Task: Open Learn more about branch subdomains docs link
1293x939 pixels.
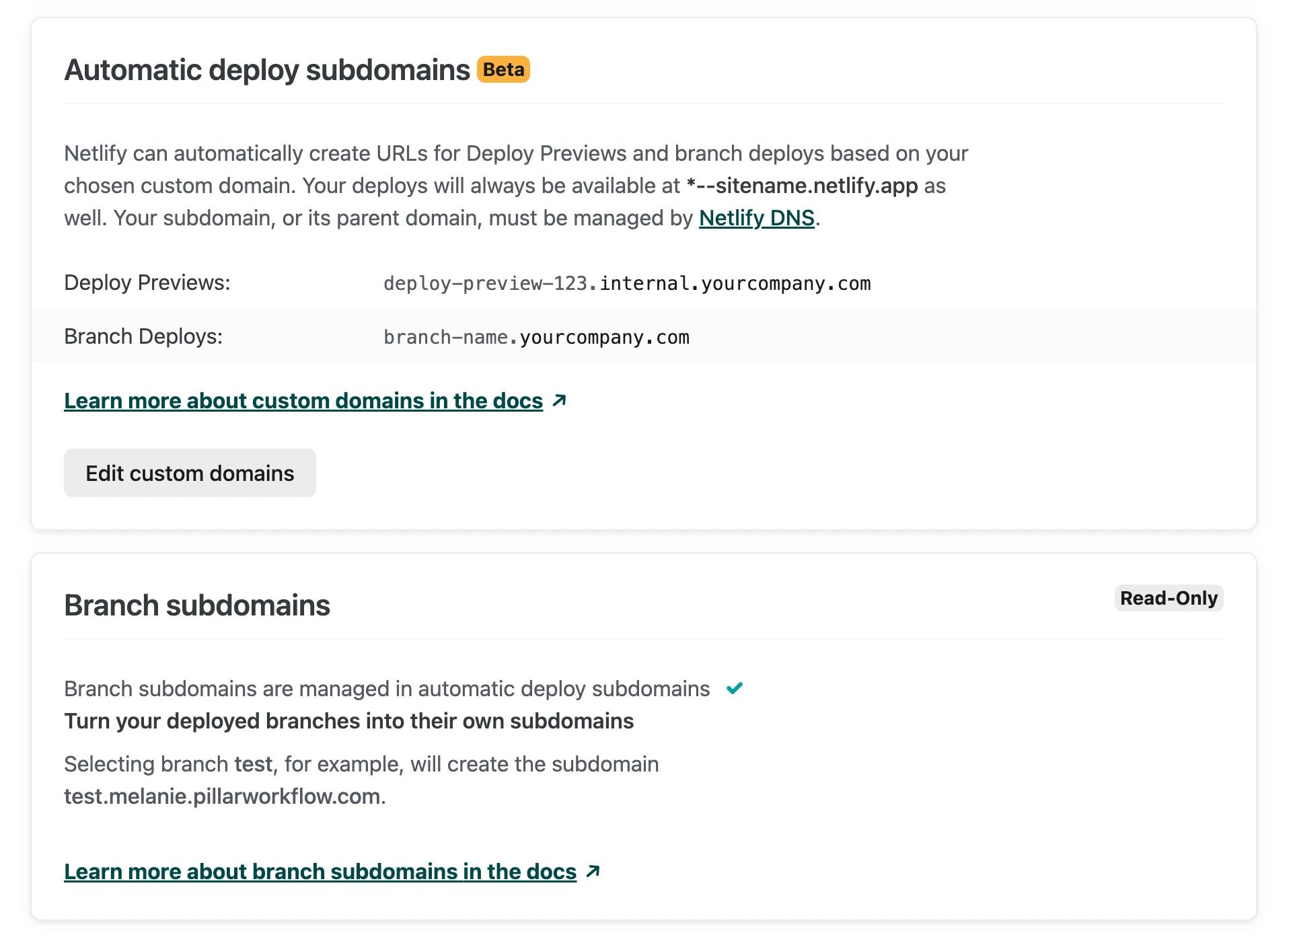Action: pyautogui.click(x=320, y=872)
